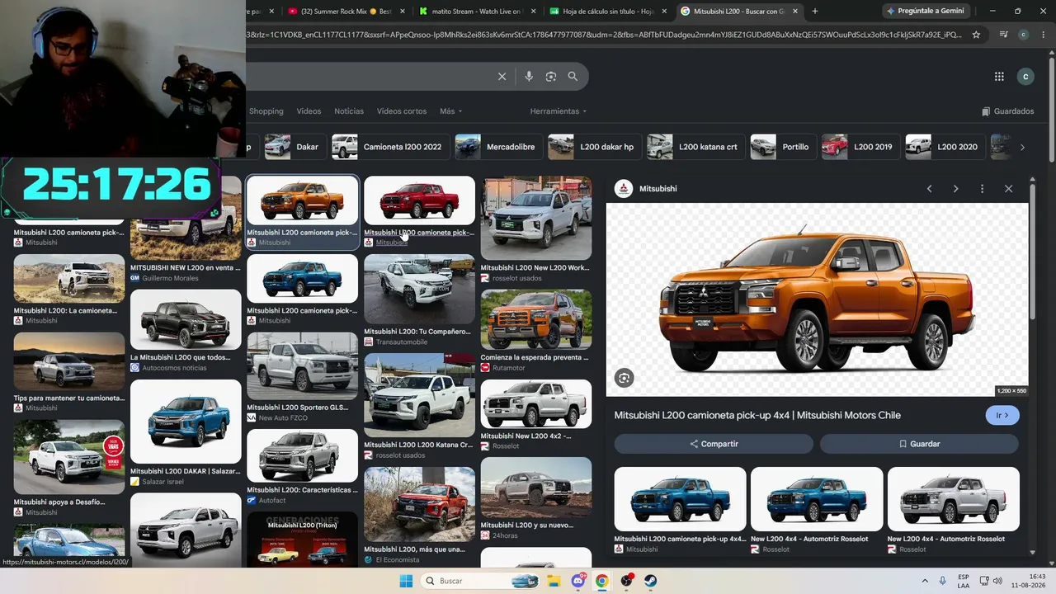Switch to the matito Stream tab
The width and height of the screenshot is (1056, 594).
pos(477,12)
